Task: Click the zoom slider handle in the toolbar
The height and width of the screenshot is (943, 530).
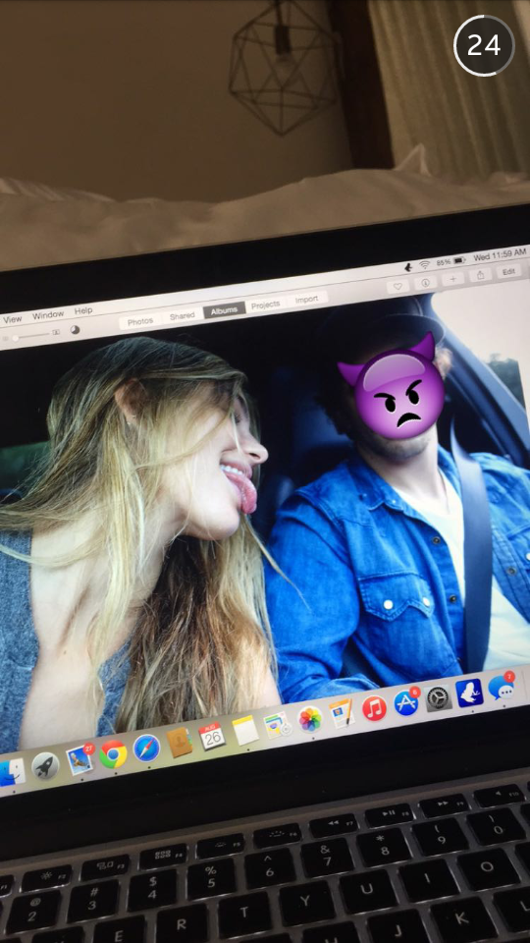Action: [x=15, y=338]
